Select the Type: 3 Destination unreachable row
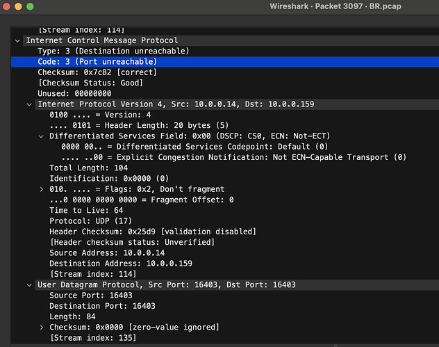 [x=113, y=51]
